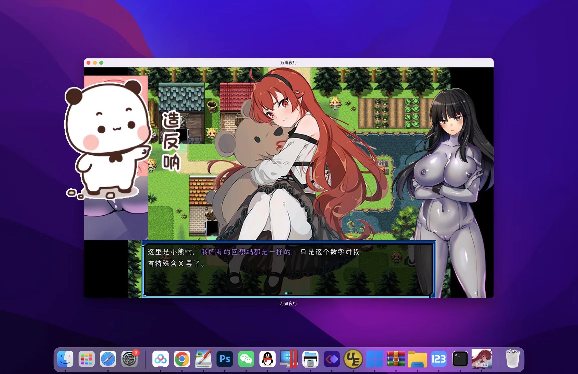Open the yellow folder Dock icon
Screen dimensions: 578x374
(417, 359)
